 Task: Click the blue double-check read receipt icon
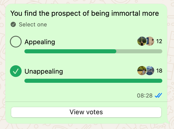click(x=158, y=95)
